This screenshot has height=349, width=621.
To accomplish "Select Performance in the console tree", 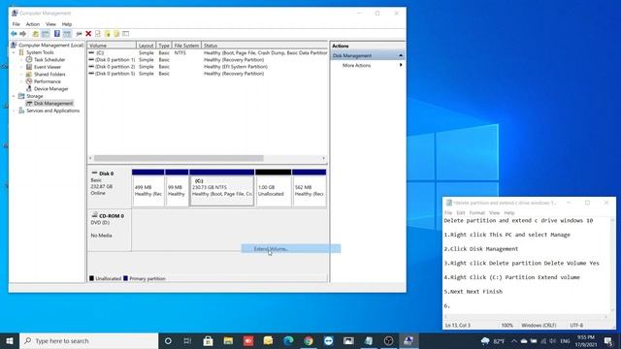I will [x=48, y=81].
